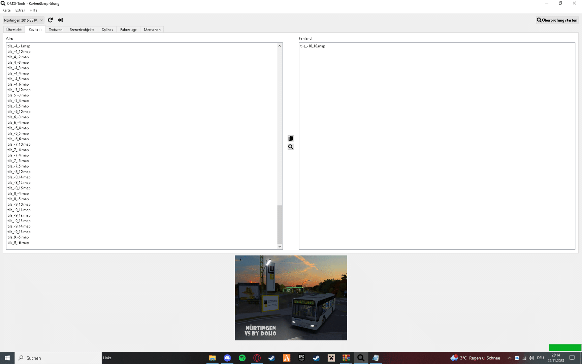The width and height of the screenshot is (582, 364).
Task: Open Spotify from the taskbar
Action: [242, 358]
